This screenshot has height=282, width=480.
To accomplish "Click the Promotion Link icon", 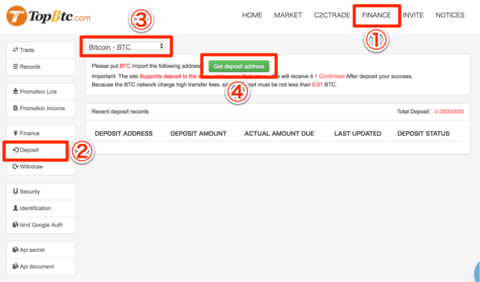I will click(x=15, y=91).
